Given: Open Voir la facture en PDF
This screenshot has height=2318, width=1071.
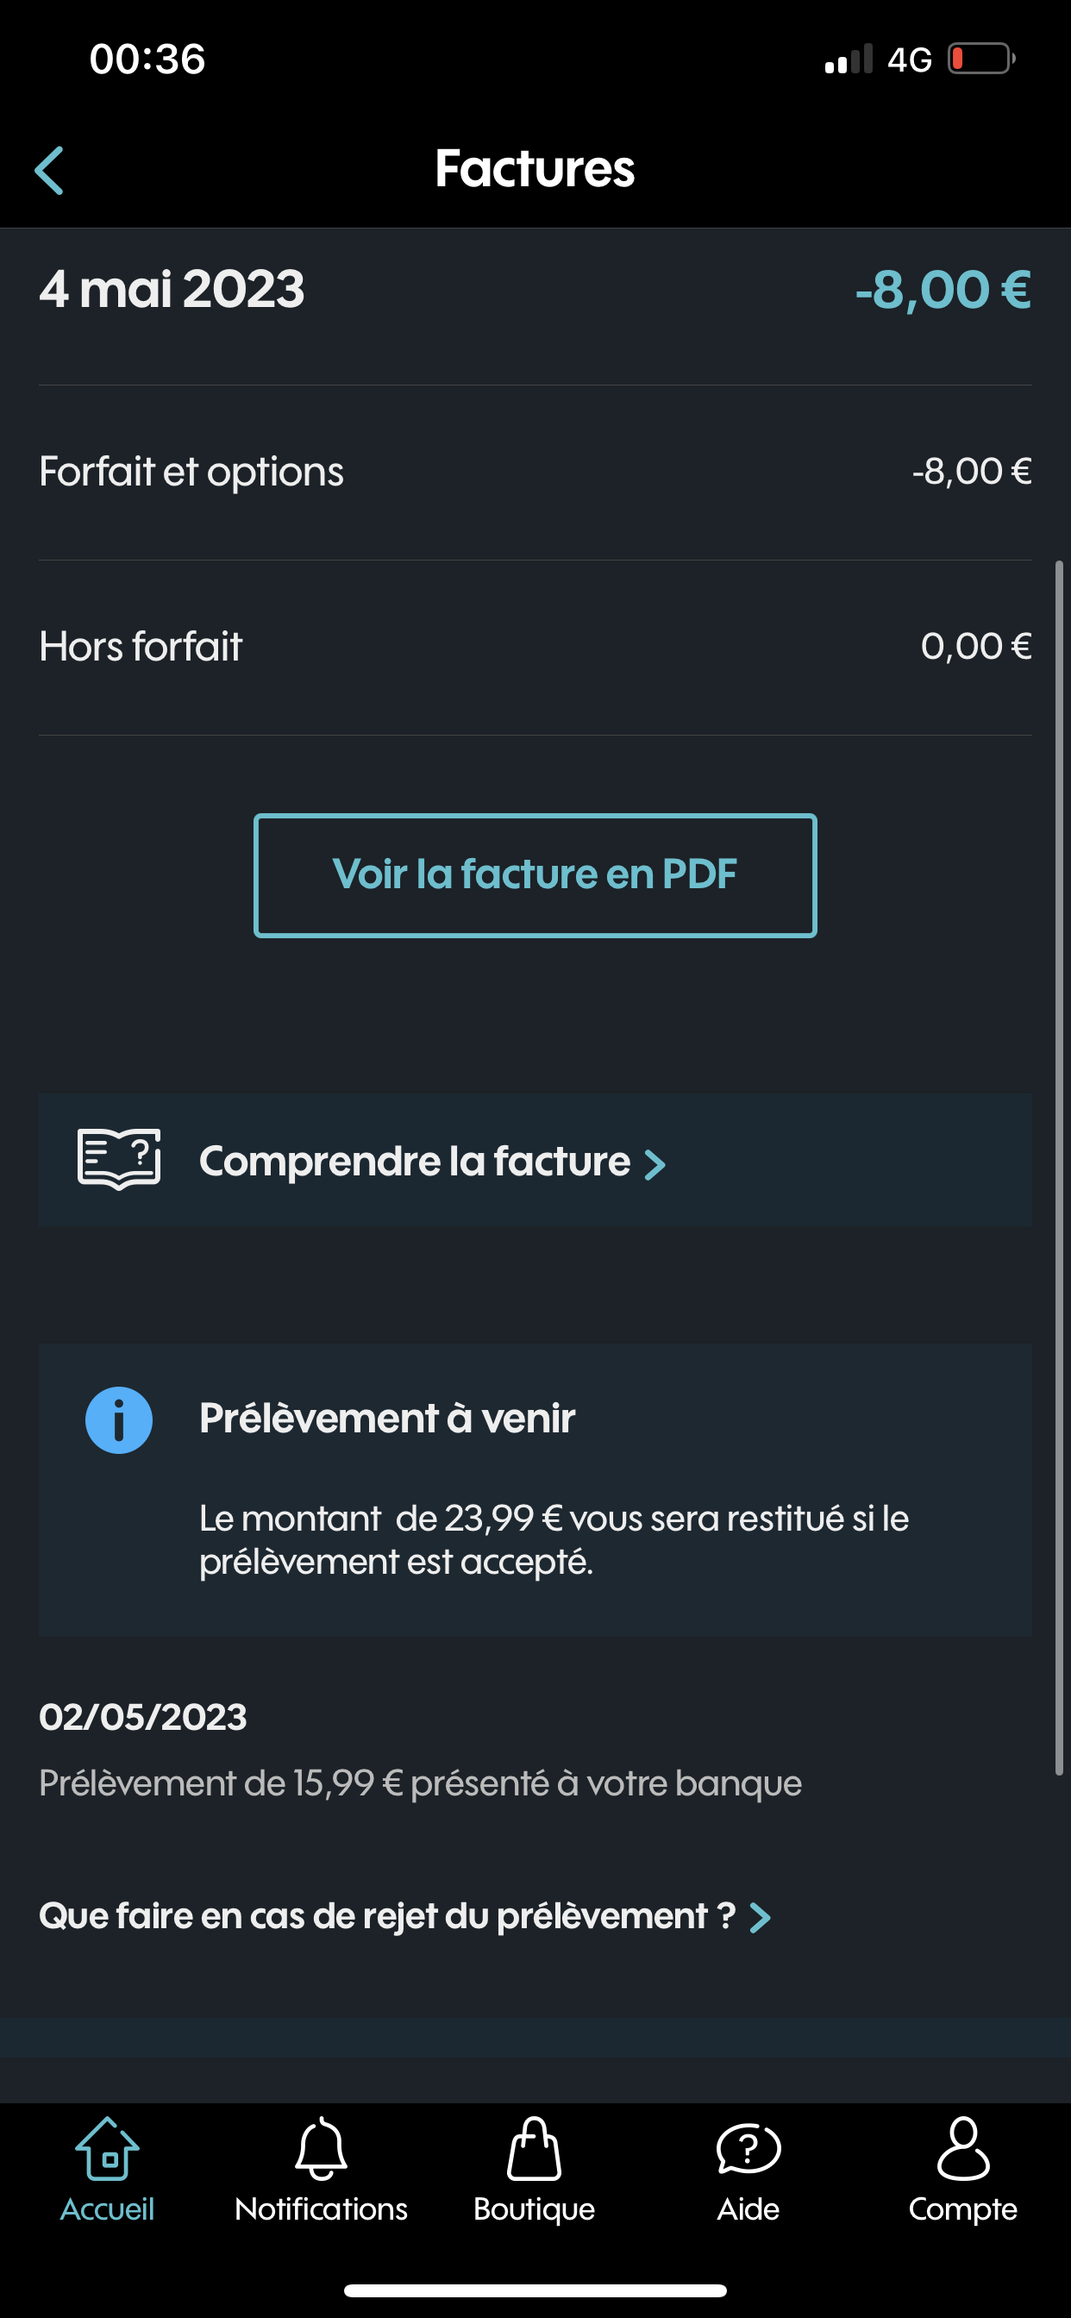Looking at the screenshot, I should 535,874.
